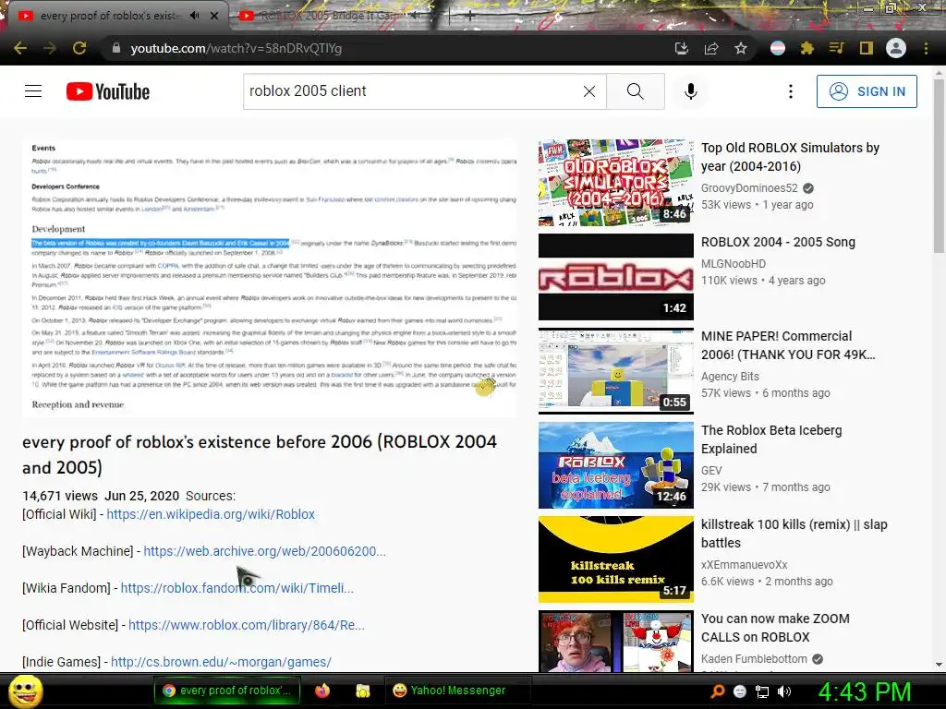Open 'ROBLOX 2004 - 2005 Song' thumbnail

tap(616, 277)
